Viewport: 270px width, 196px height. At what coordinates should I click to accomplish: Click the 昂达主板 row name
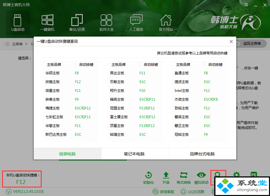click(117, 73)
